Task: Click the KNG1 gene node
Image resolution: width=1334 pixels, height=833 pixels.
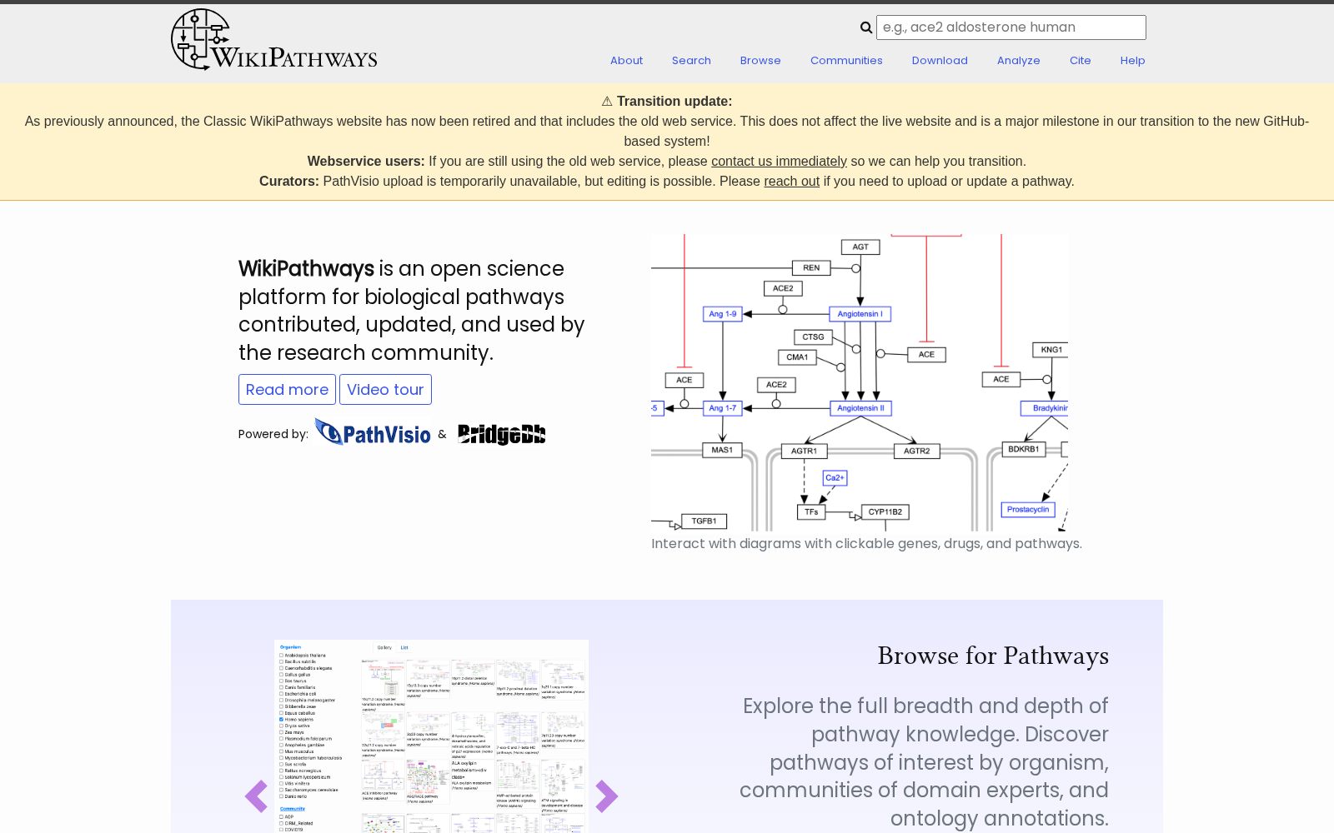Action: (x=1052, y=350)
